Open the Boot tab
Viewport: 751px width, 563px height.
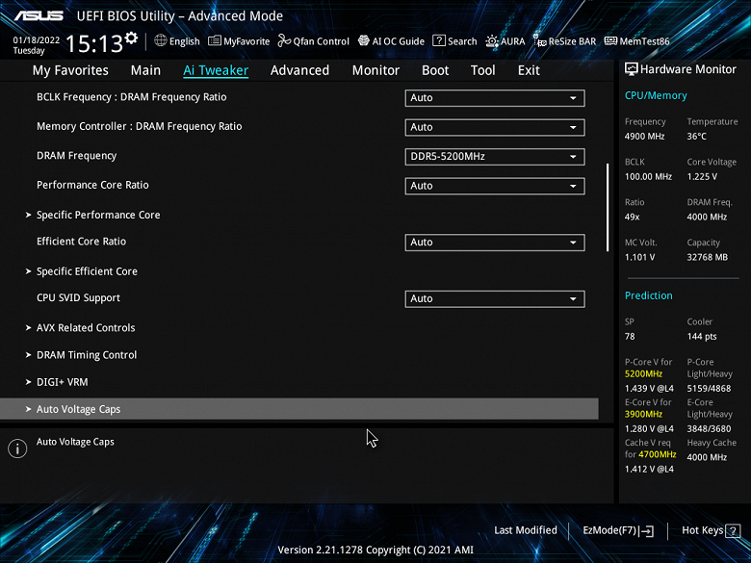[x=435, y=70]
